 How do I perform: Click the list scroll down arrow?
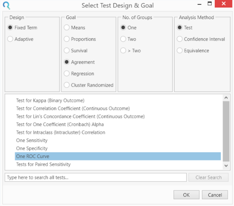(x=226, y=166)
